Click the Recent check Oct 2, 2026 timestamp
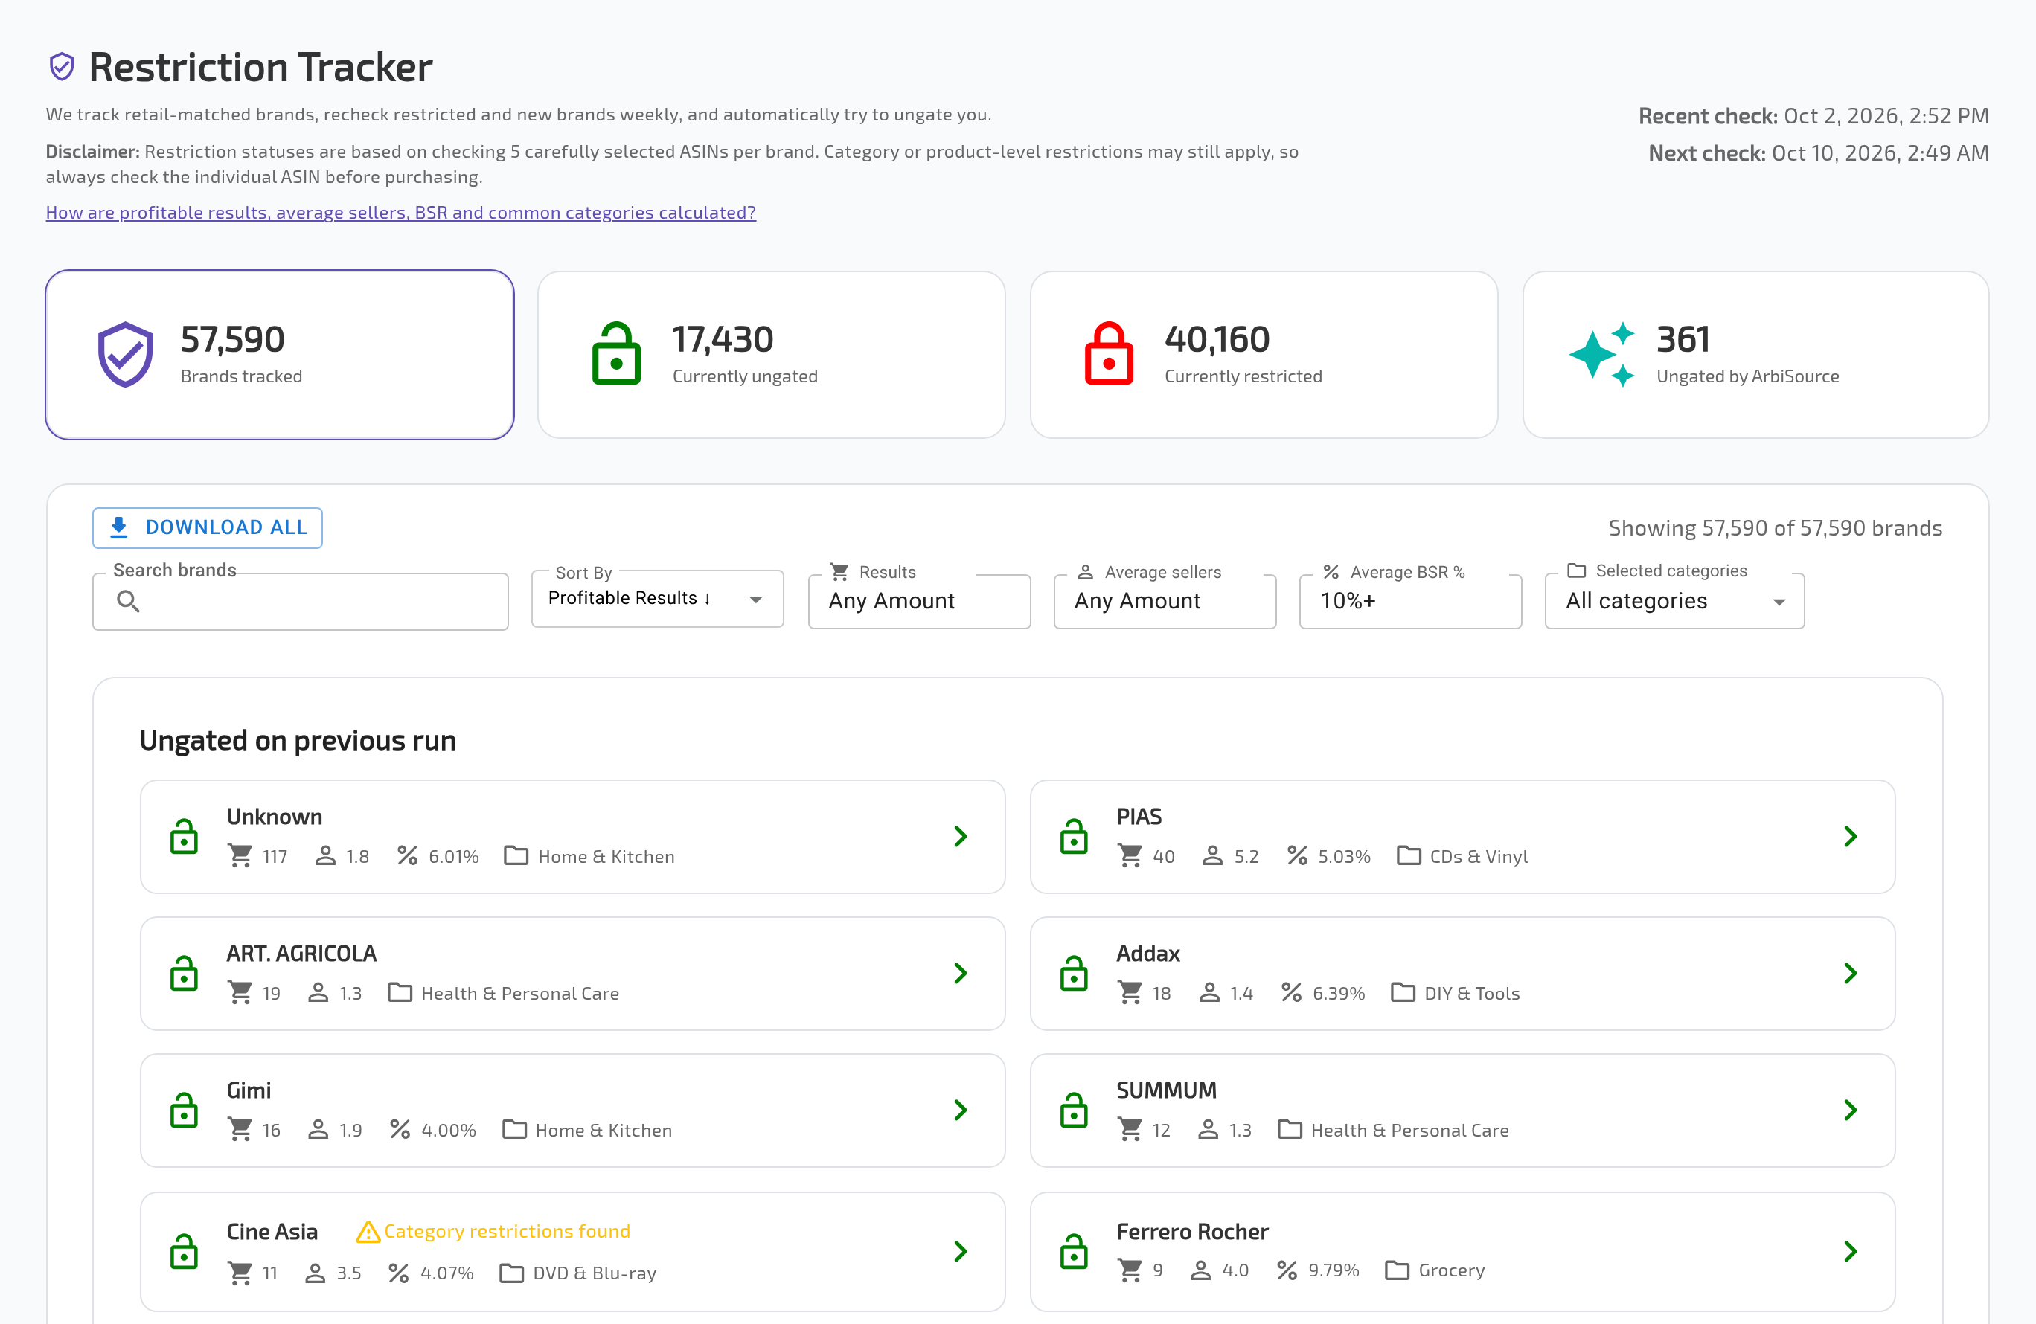 [x=1813, y=115]
